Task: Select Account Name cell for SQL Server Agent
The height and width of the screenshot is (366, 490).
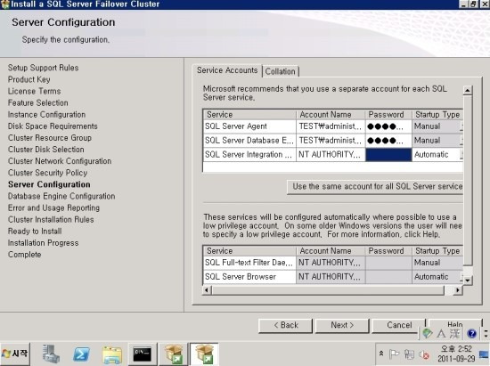Action: (x=331, y=126)
